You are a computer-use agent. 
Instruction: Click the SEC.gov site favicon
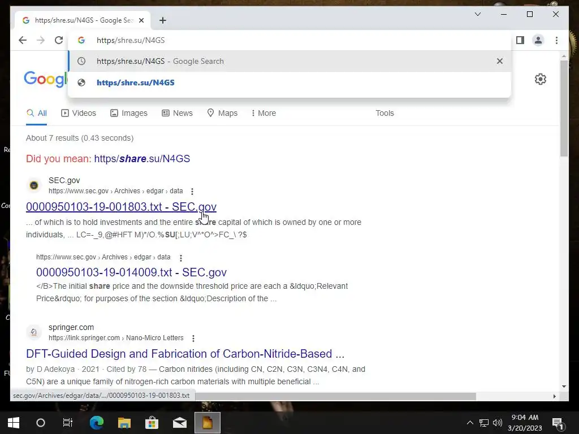coord(34,185)
